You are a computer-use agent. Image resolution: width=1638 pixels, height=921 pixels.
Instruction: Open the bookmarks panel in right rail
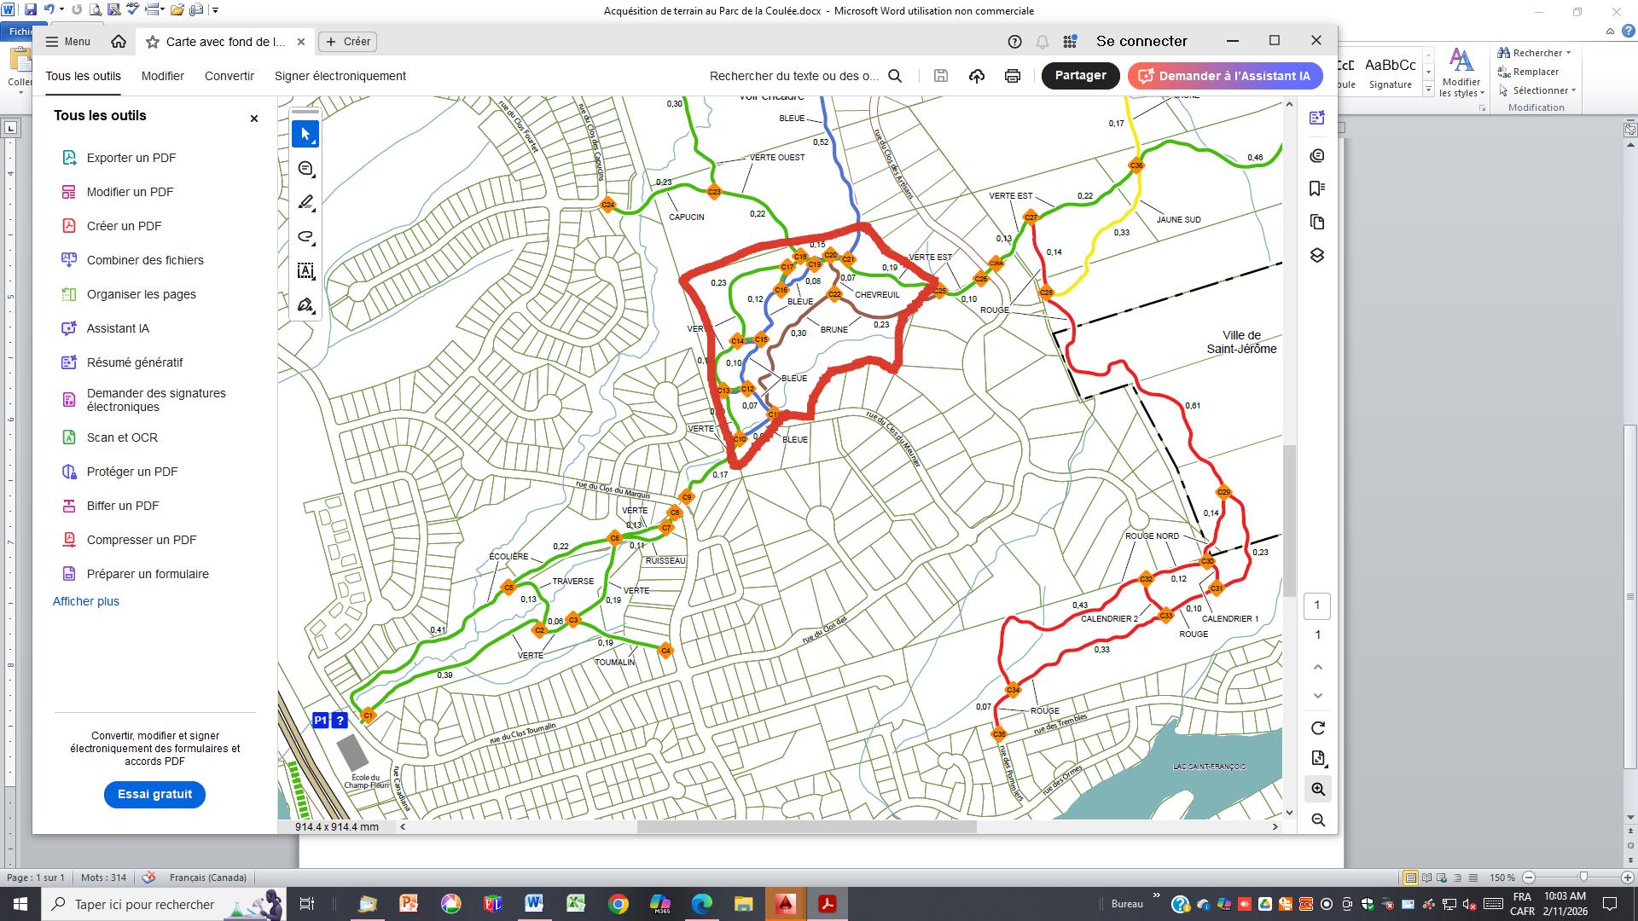1317,188
